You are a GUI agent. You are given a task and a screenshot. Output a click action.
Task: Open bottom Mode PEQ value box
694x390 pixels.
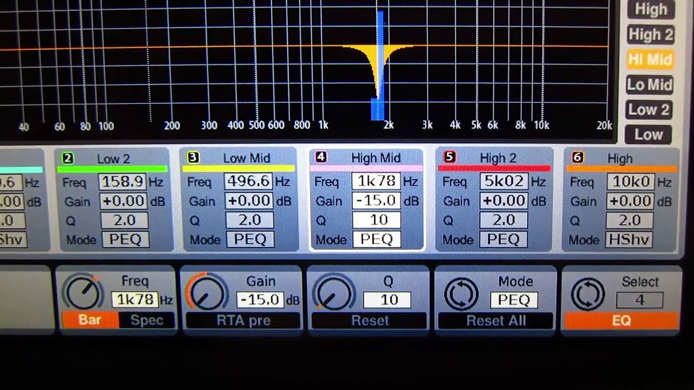click(513, 300)
